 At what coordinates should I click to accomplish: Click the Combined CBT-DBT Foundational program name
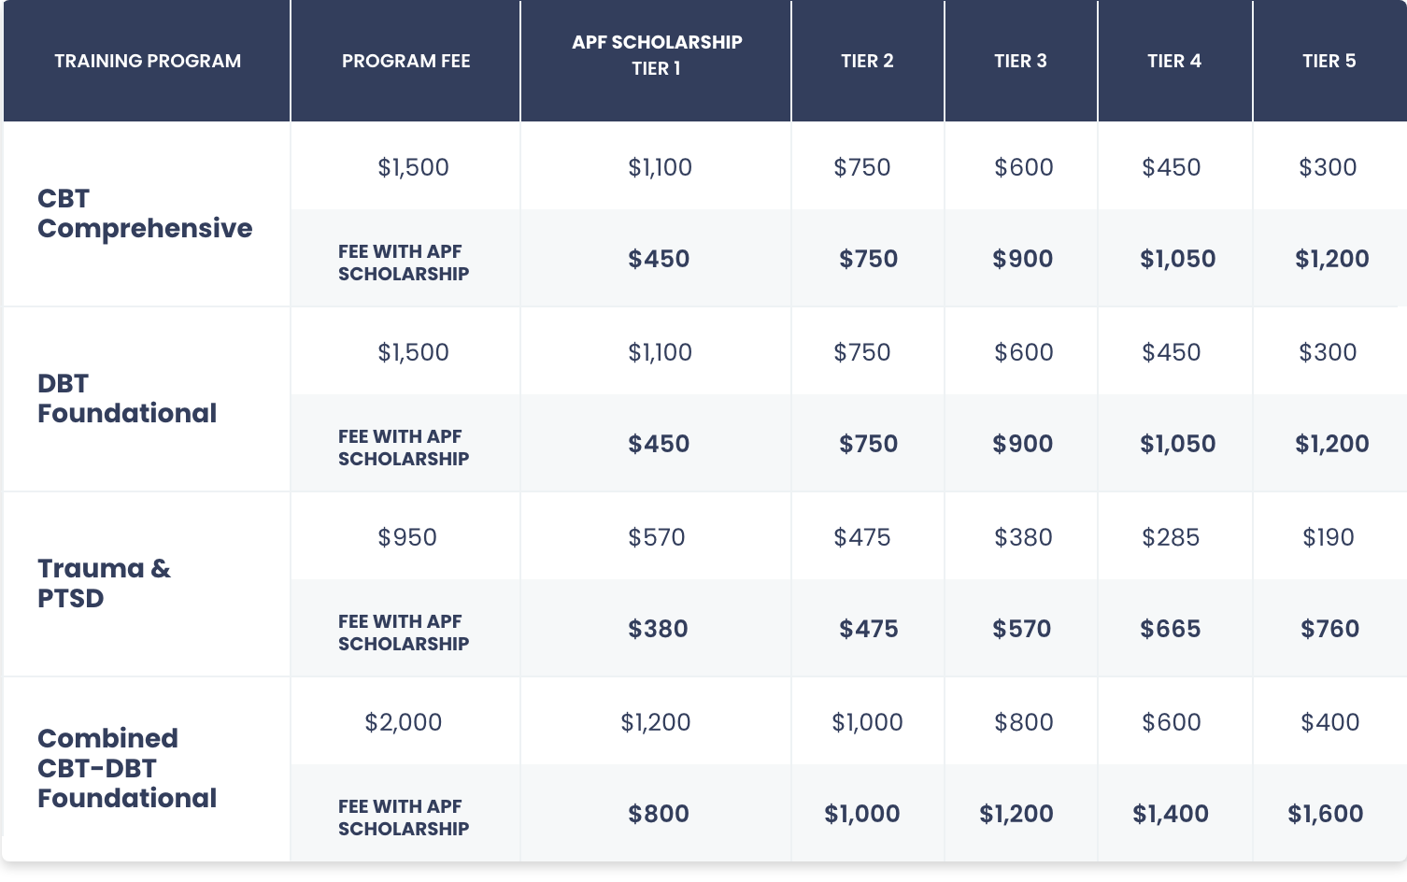pos(127,768)
